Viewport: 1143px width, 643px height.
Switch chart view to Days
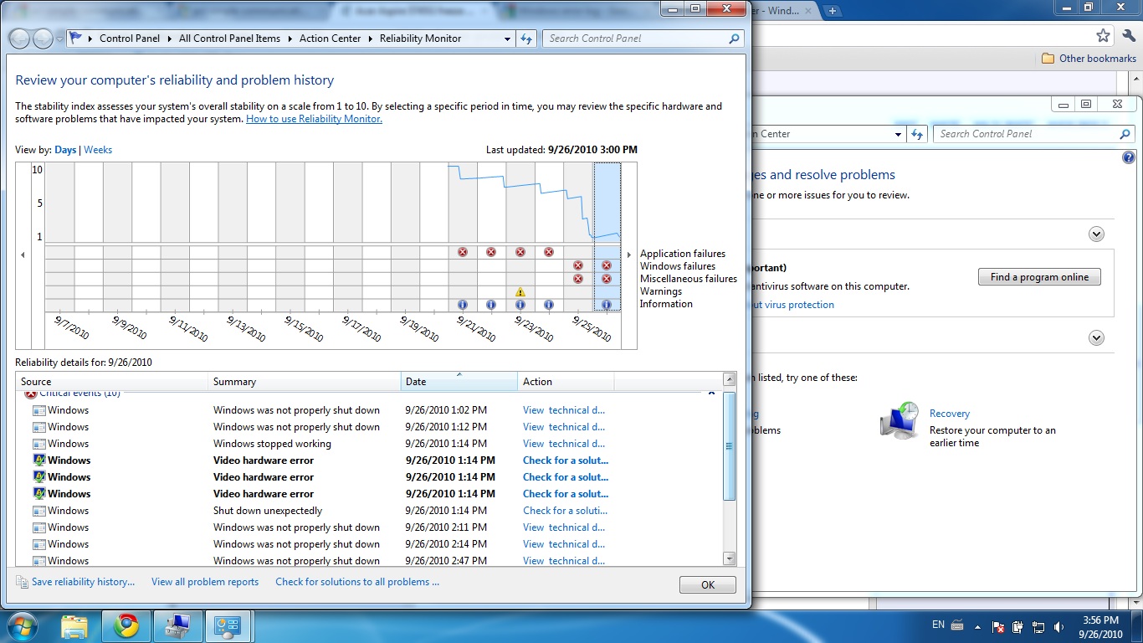pos(65,150)
